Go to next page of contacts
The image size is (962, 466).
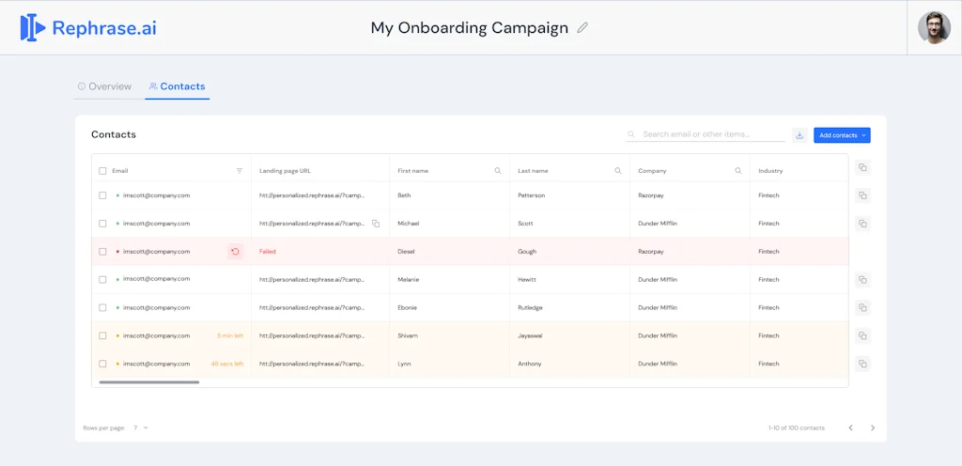tap(873, 428)
